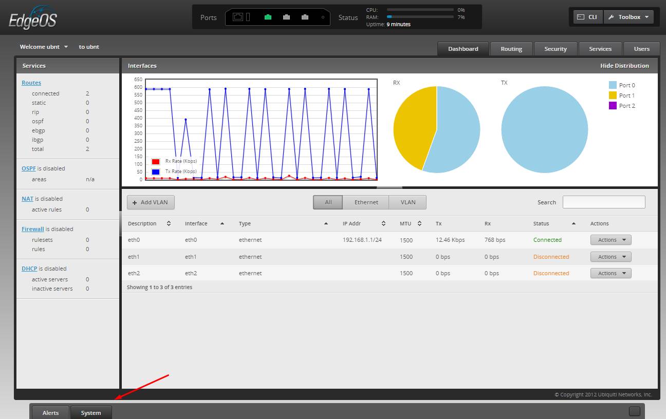Click the console port icon in Ports
This screenshot has width=666, height=419.
(x=238, y=17)
